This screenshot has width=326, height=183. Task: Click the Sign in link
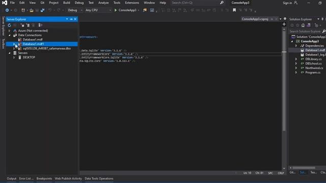click(287, 3)
